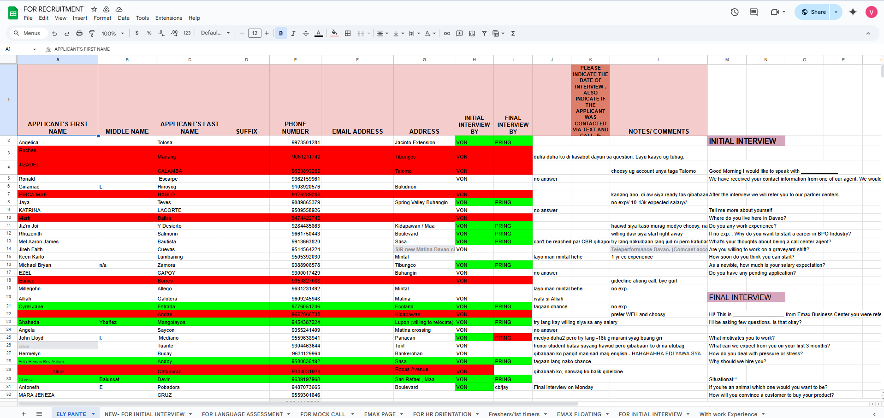Open the fill color picker

(x=335, y=33)
